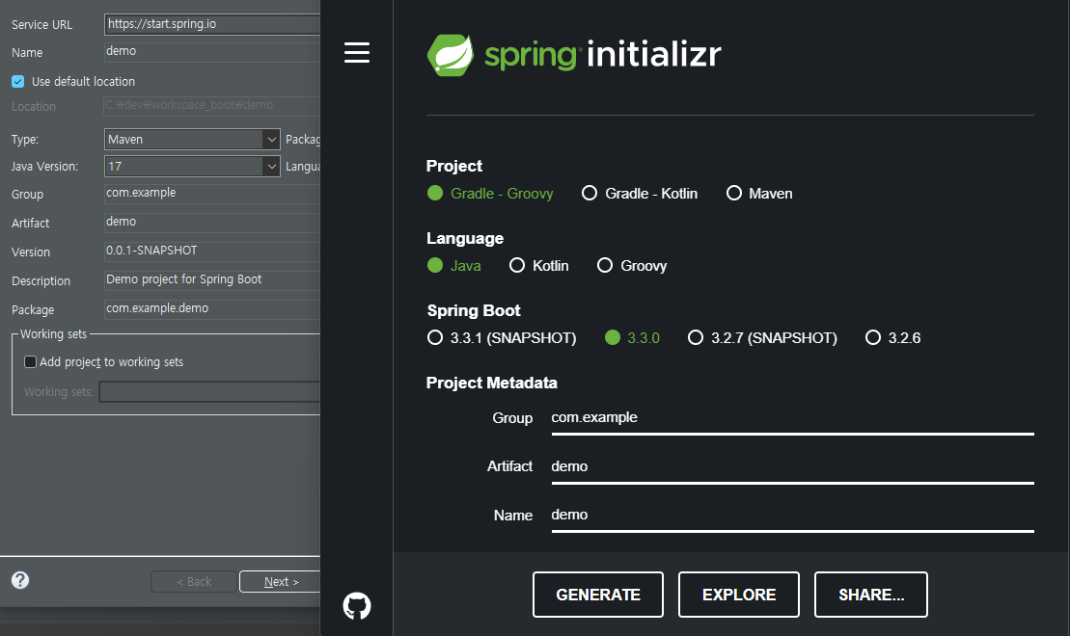This screenshot has width=1070, height=636.
Task: Enable Add project to working sets
Action: (30, 362)
